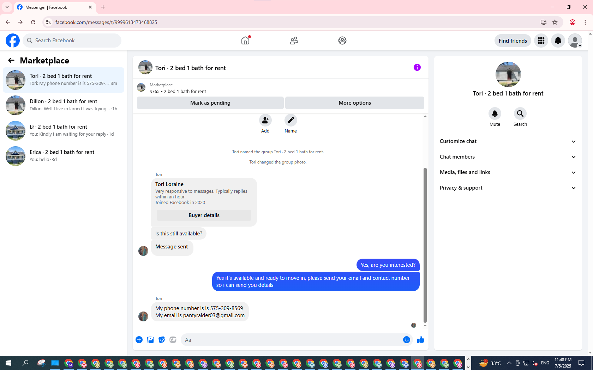Open Groups icon in top navigation
593x370 pixels.
(342, 41)
